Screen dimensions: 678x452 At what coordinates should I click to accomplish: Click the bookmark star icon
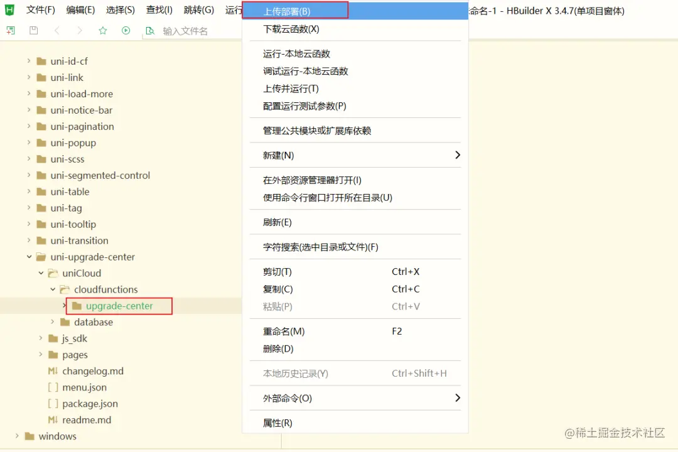pyautogui.click(x=102, y=30)
